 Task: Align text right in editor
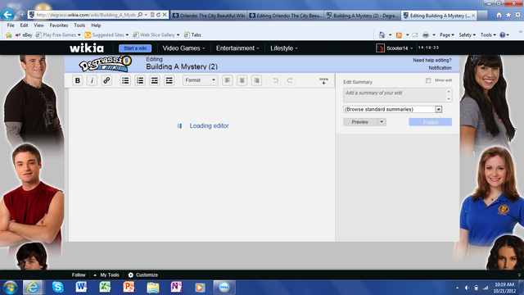click(256, 80)
